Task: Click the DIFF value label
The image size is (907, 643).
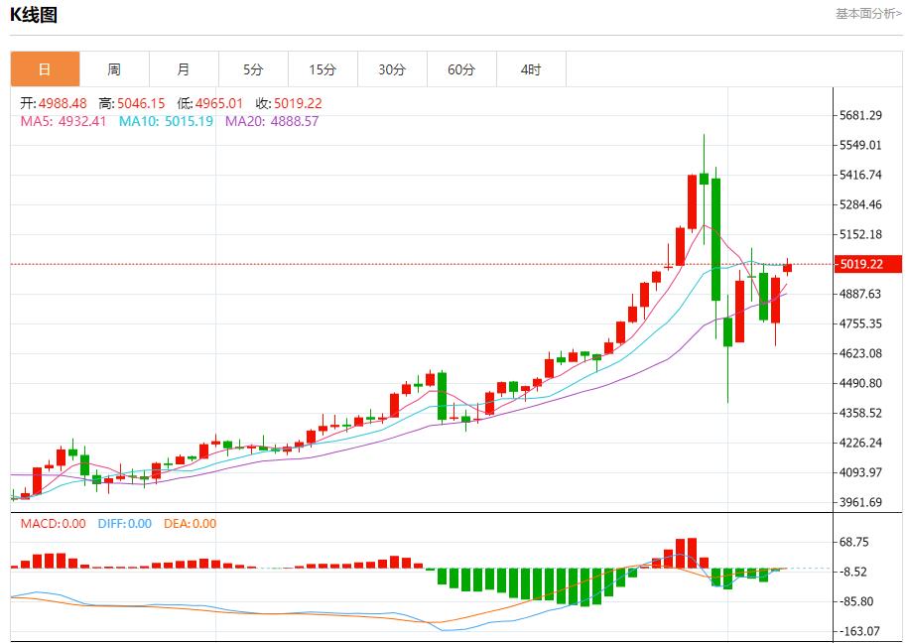Action: click(124, 524)
